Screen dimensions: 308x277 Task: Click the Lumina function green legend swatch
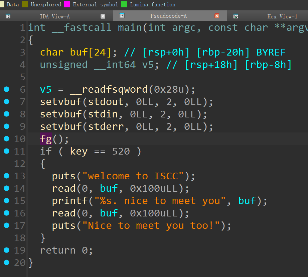coord(124,4)
